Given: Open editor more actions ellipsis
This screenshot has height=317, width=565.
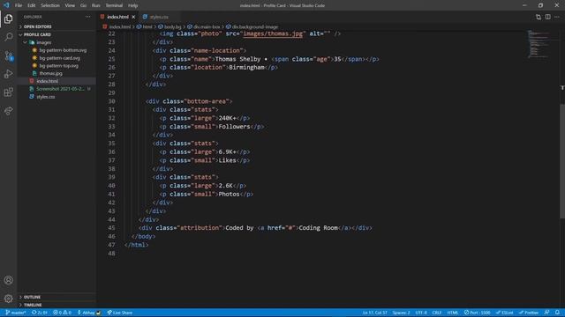Looking at the screenshot, I should coord(557,17).
